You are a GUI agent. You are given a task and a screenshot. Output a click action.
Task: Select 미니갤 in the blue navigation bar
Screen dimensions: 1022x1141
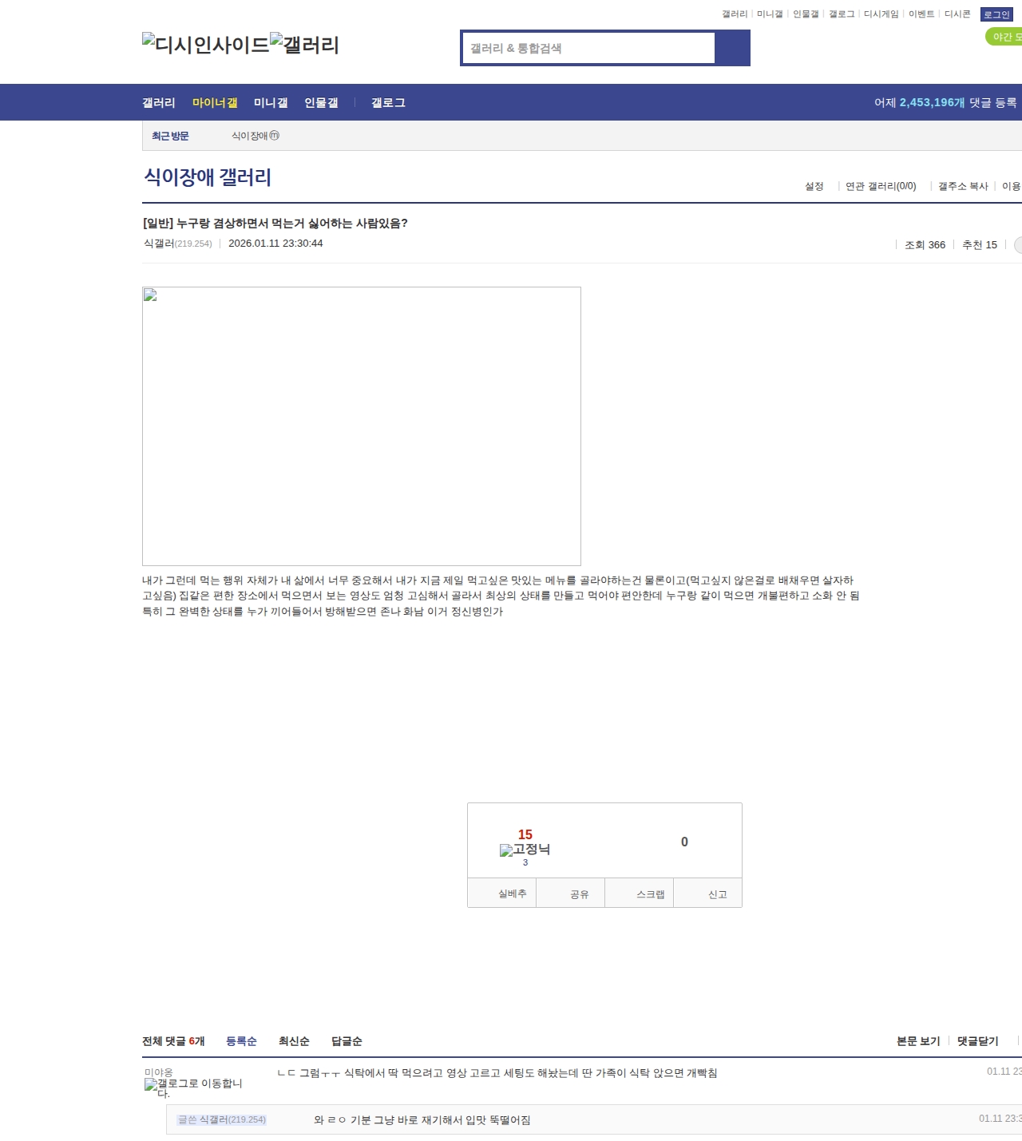coord(271,103)
